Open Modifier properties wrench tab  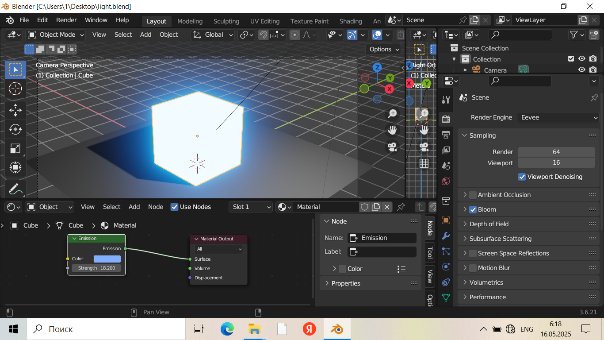446,236
